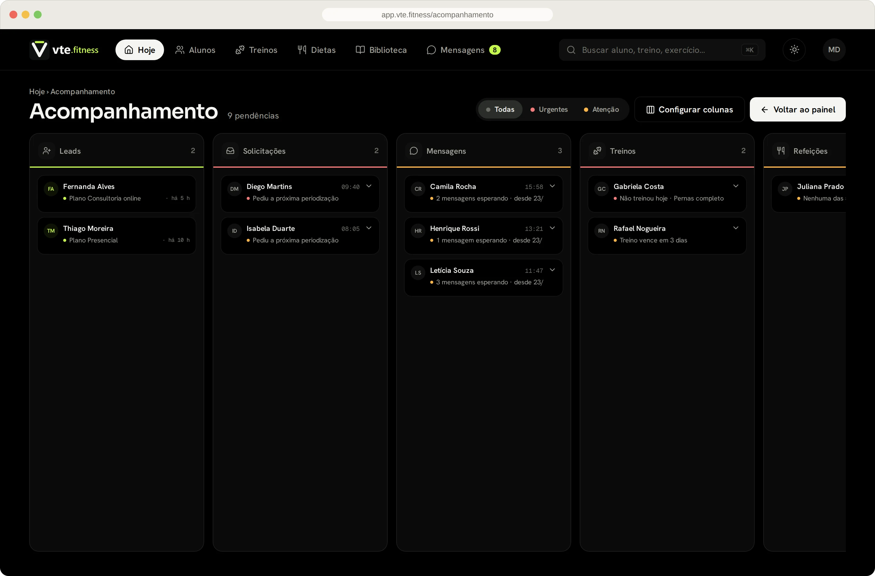Screen dimensions: 875x576
Task: Select the Todas filter
Action: coord(500,110)
